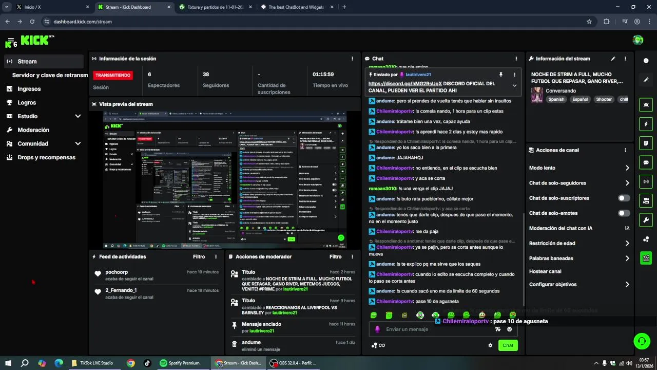Click the stream preview thumbnail
Image resolution: width=657 pixels, height=370 pixels.
pyautogui.click(x=225, y=180)
